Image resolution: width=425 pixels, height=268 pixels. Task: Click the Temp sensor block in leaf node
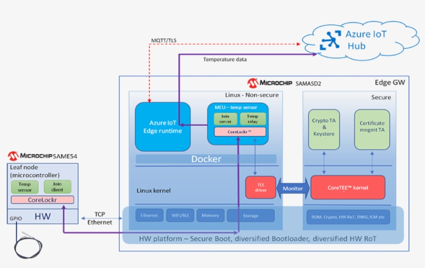25,187
